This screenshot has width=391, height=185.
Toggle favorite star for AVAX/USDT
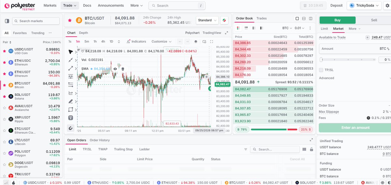click(x=4, y=108)
